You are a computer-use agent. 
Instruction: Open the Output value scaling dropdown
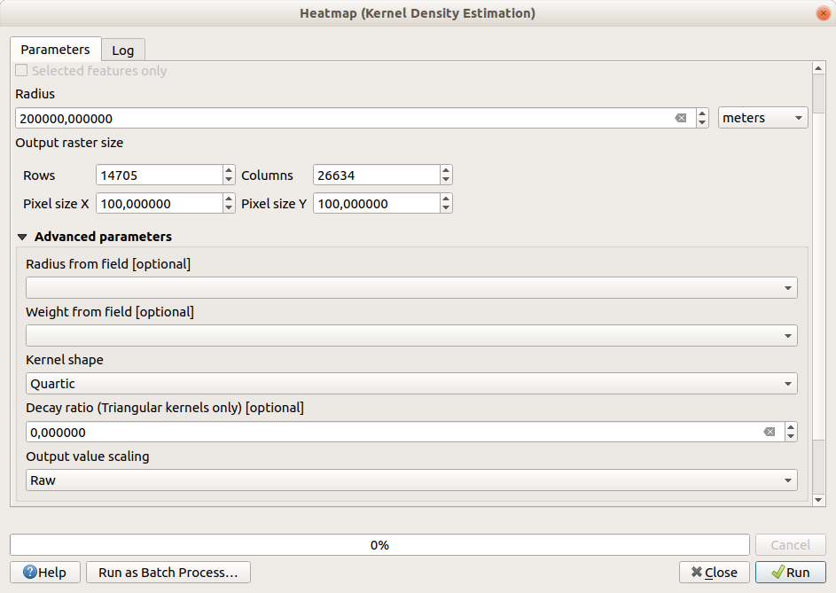[x=410, y=480]
